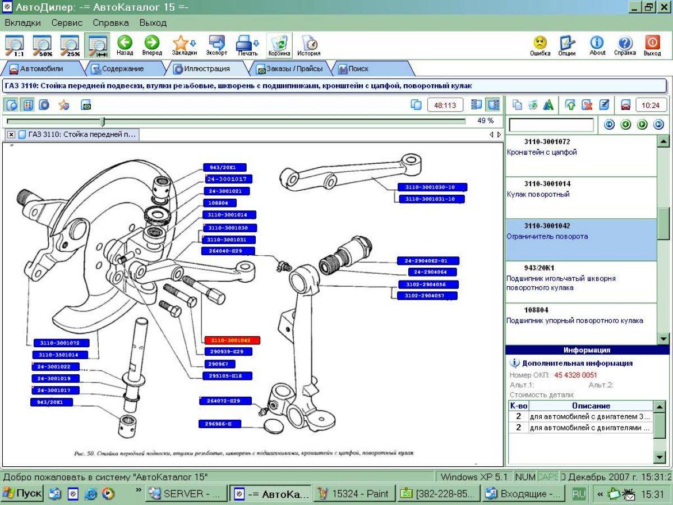673x505 pixels.
Task: Click the Выход exit icon
Action: (652, 45)
